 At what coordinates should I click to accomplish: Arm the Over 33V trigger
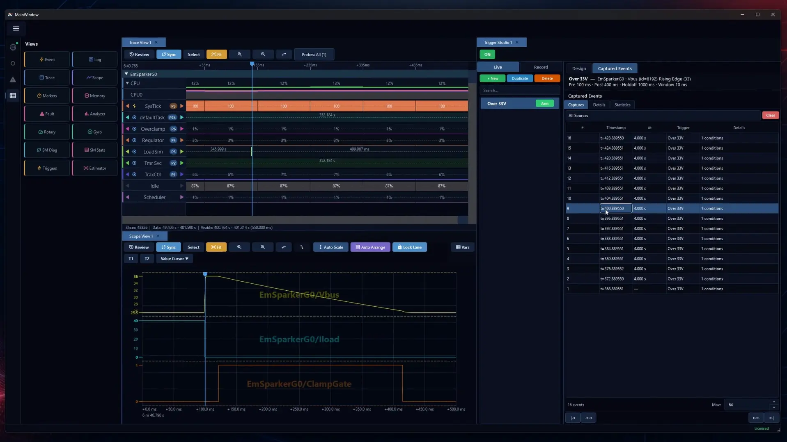tap(545, 104)
